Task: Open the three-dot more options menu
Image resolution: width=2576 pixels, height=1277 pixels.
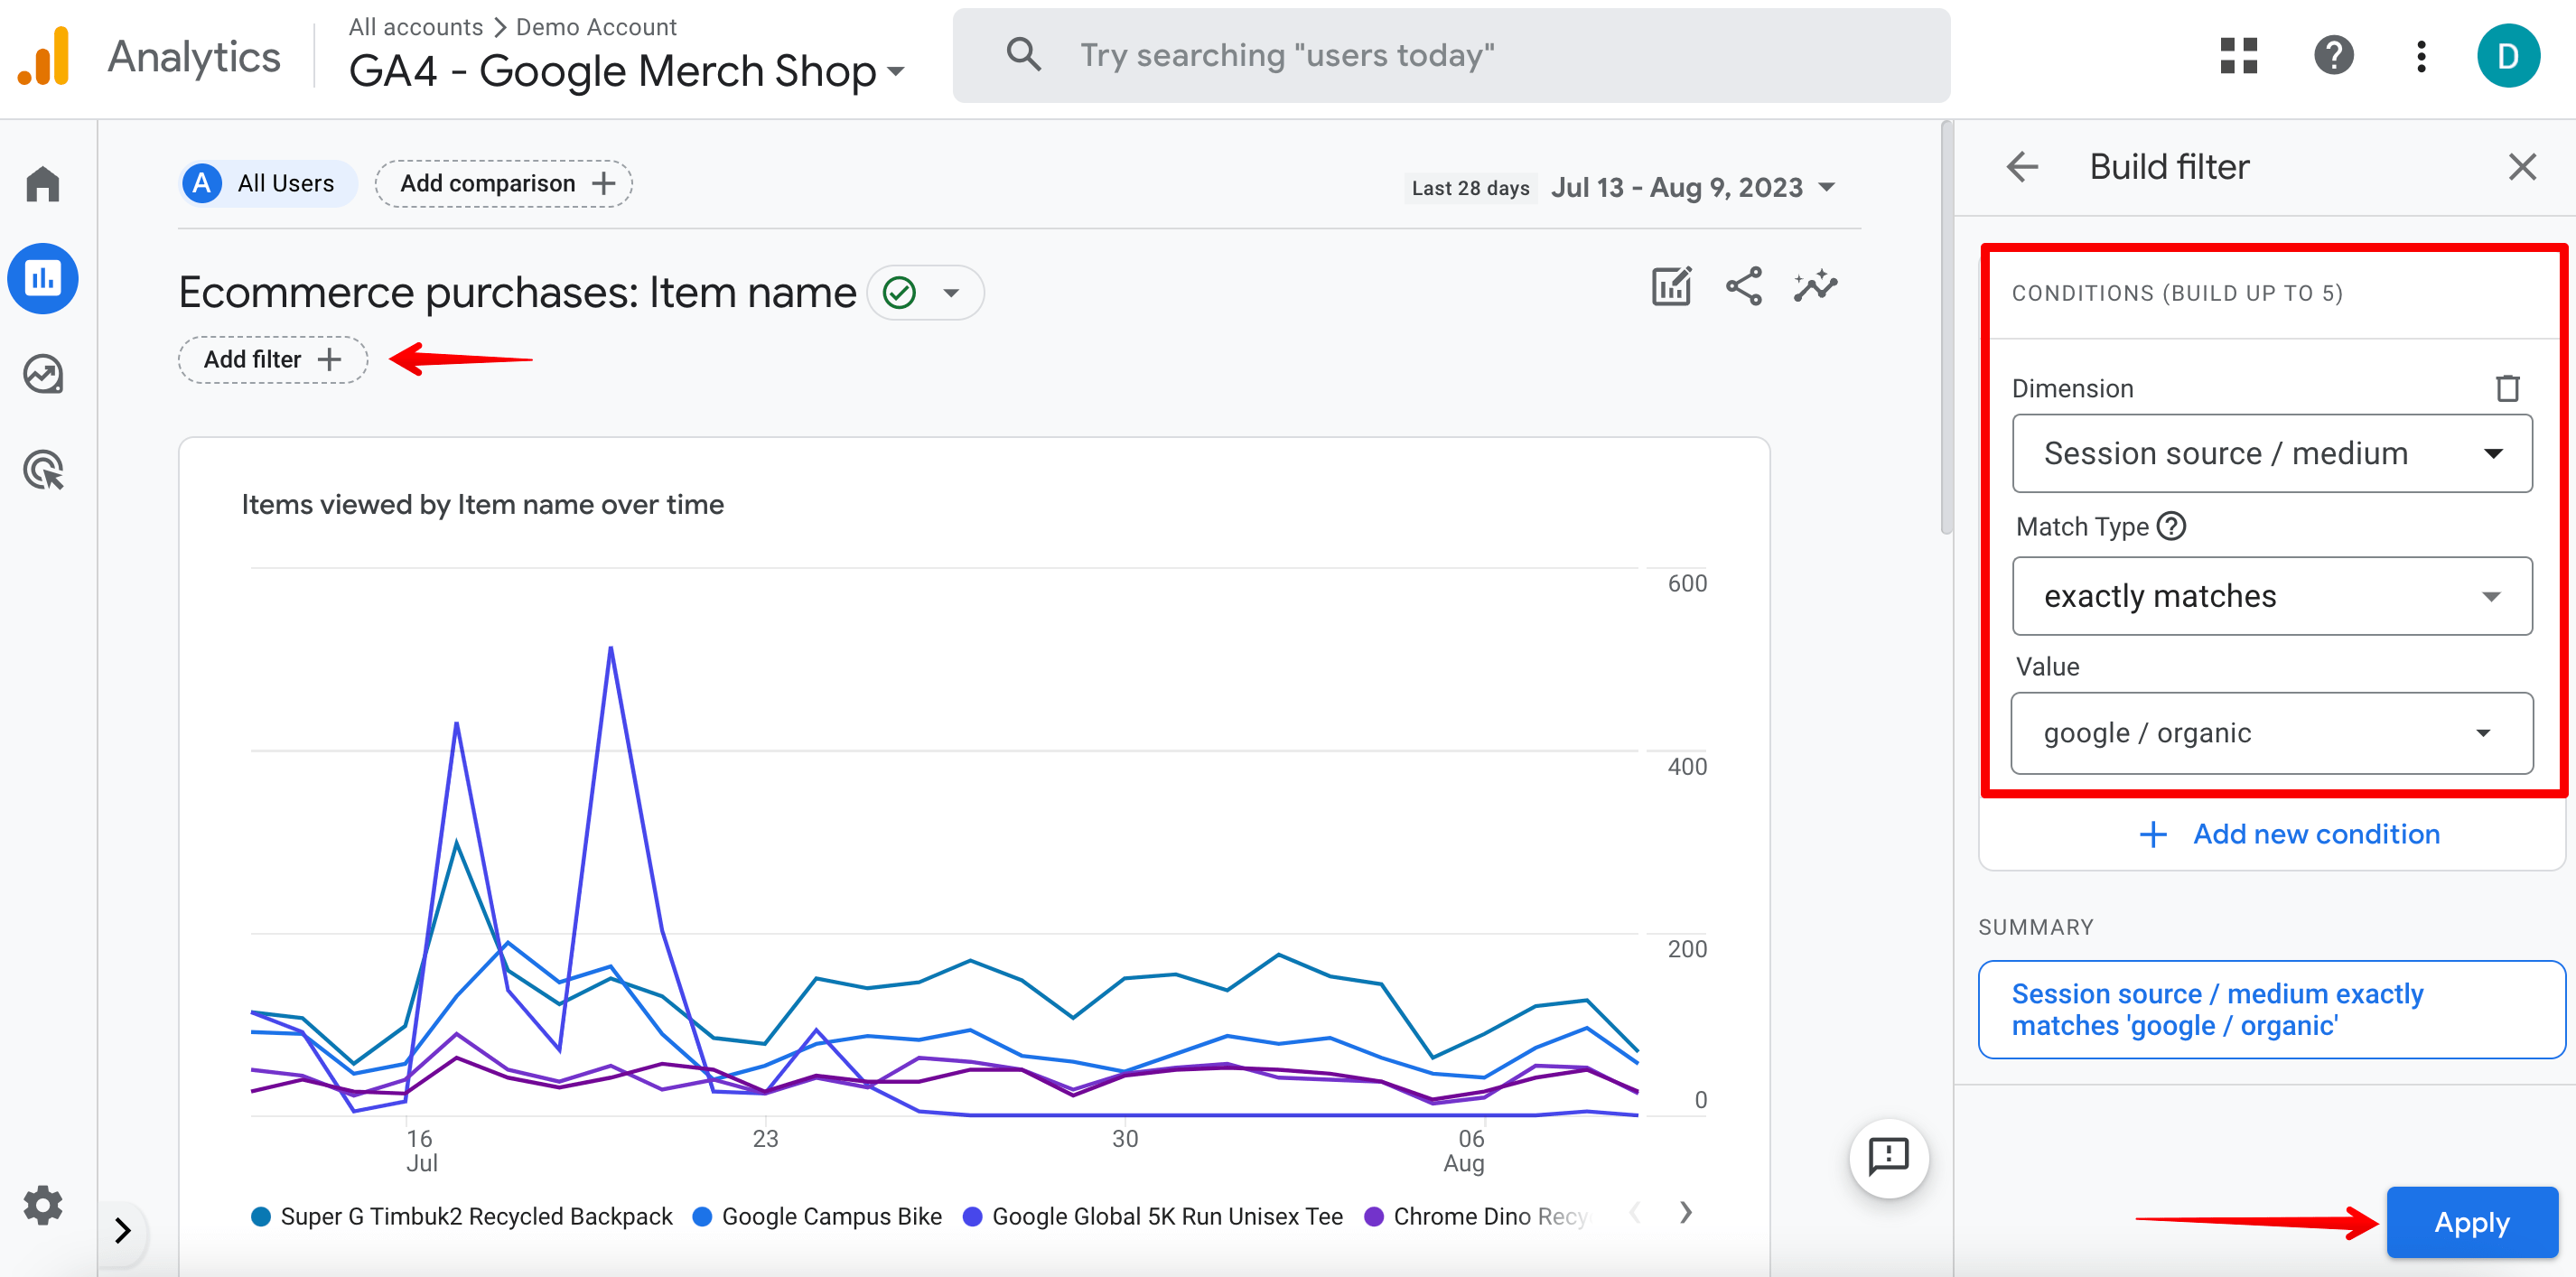Action: pyautogui.click(x=2421, y=56)
